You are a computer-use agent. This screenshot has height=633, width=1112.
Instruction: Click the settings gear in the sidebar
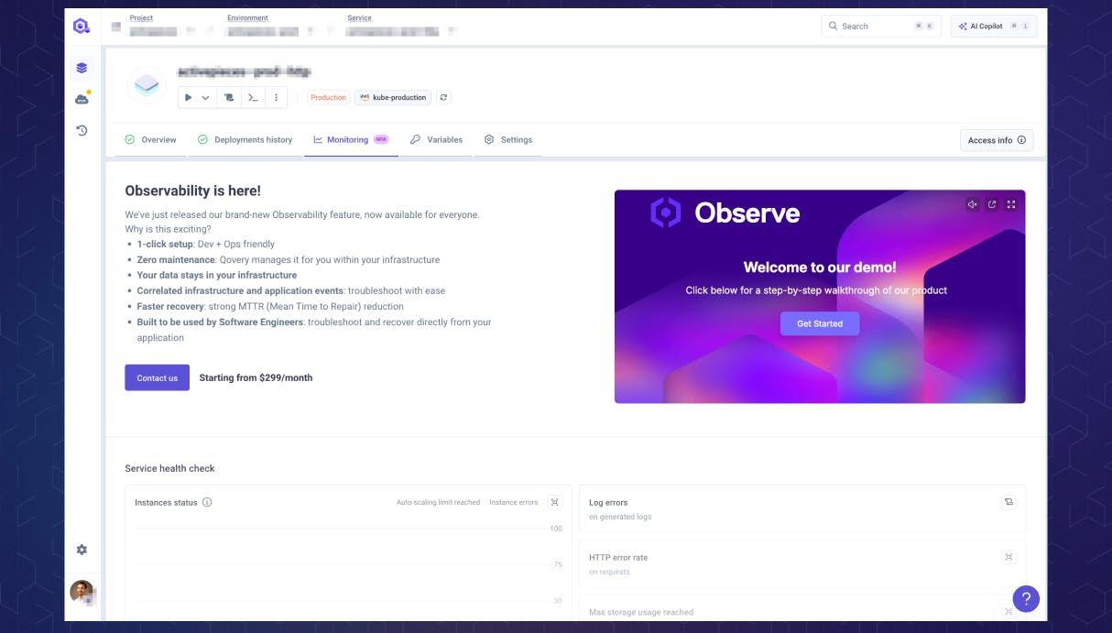click(x=82, y=550)
